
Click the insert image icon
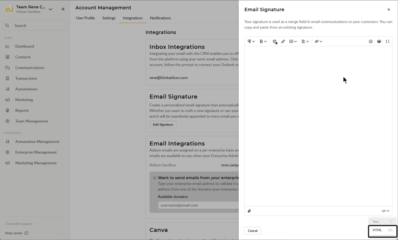pos(379,42)
